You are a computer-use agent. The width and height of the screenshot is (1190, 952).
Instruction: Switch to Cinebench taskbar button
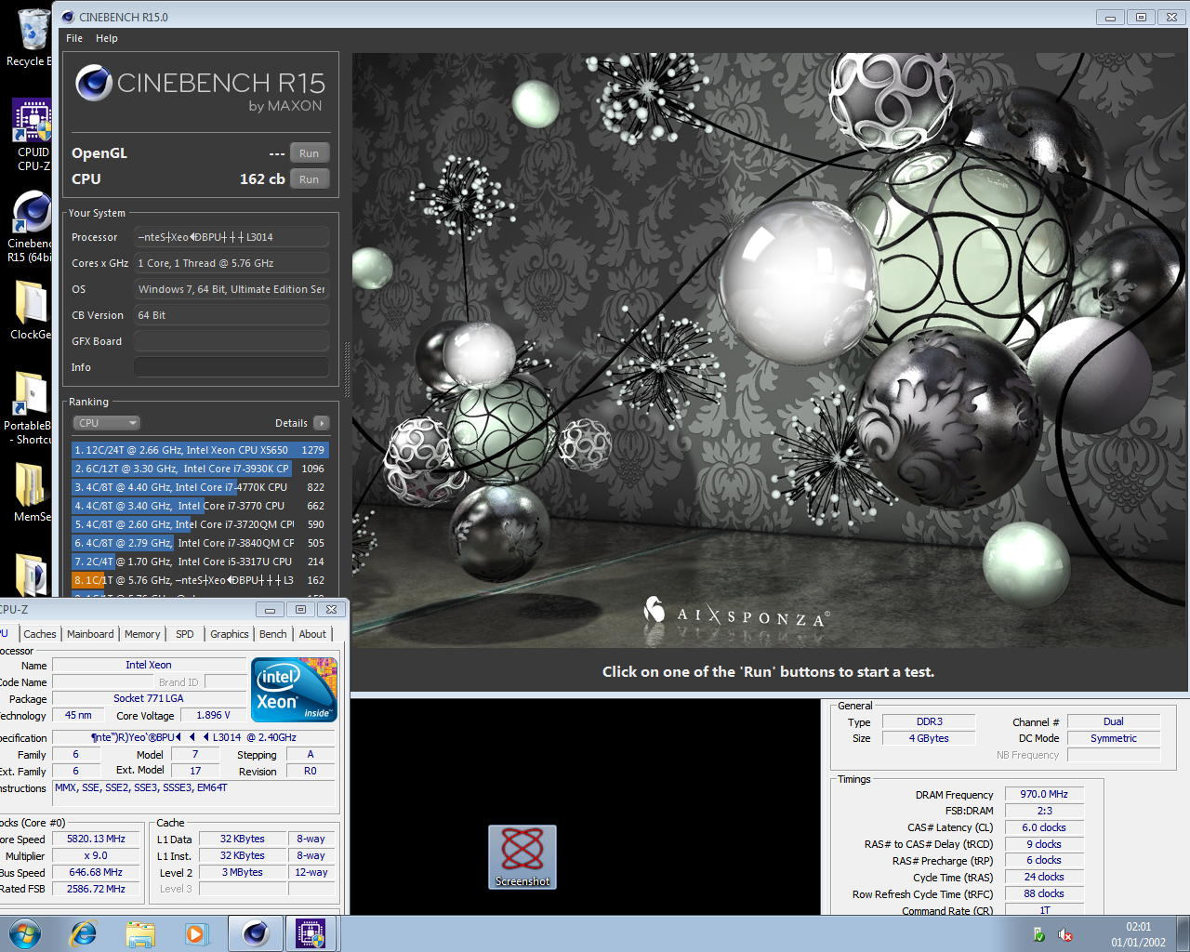tap(256, 933)
